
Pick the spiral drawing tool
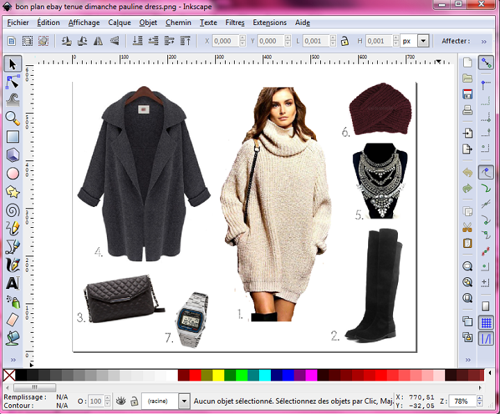[x=12, y=209]
